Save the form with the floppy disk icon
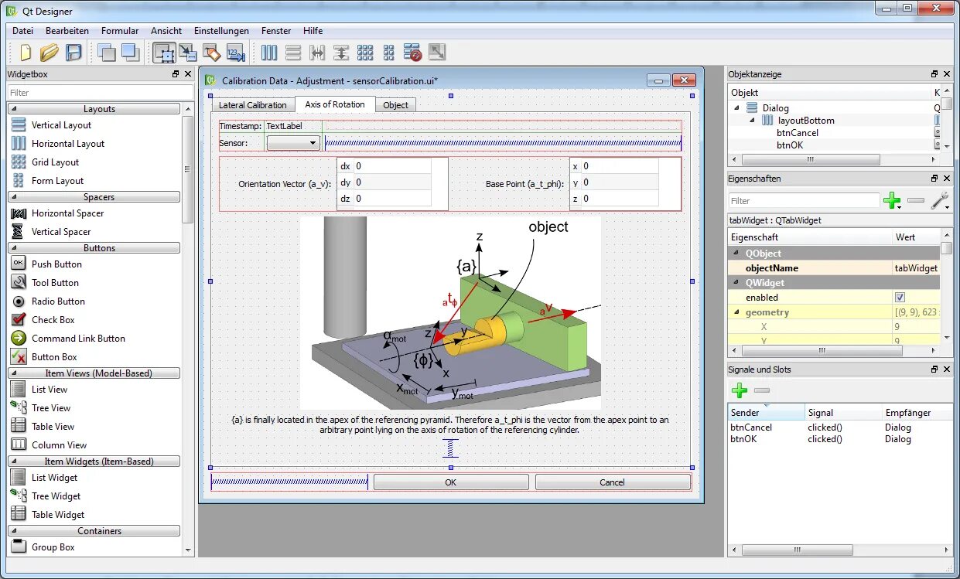960x579 pixels. (x=73, y=53)
